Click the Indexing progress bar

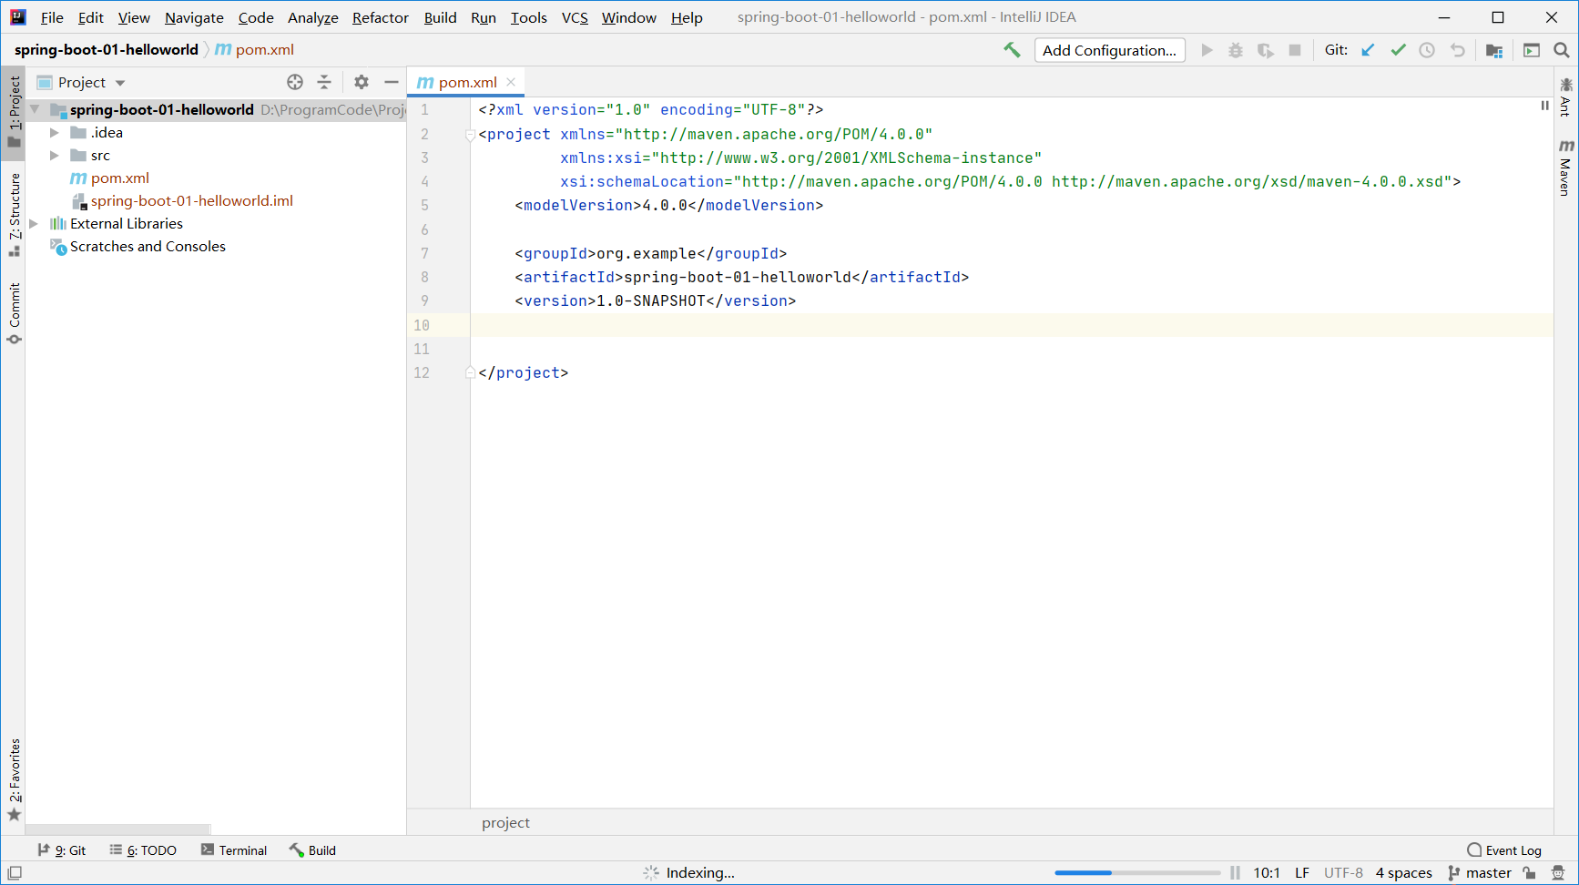click(x=1137, y=872)
